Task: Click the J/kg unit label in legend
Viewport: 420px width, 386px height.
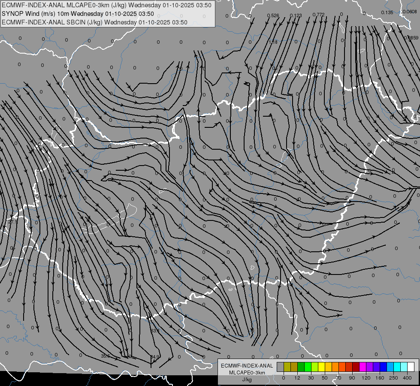Action: click(247, 380)
